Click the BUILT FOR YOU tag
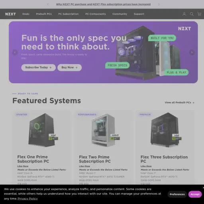The width and height of the screenshot is (204, 204). [x=162, y=38]
